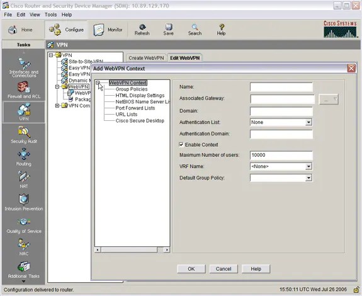
Task: Click the Cancel button
Action: click(223, 269)
